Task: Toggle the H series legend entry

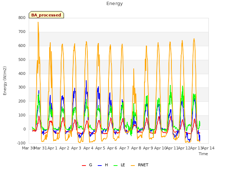Action: (103, 165)
